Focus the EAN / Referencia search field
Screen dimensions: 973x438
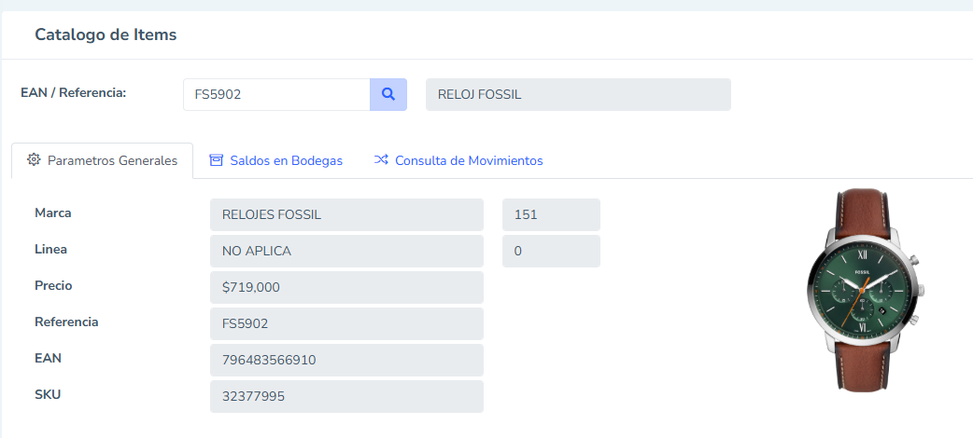(x=276, y=95)
